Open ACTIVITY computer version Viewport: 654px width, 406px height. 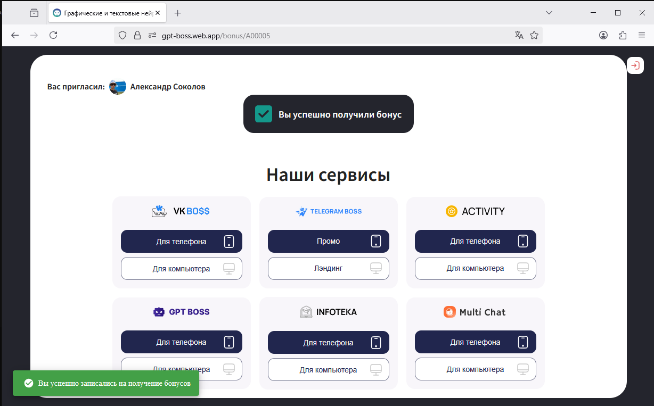tap(476, 269)
